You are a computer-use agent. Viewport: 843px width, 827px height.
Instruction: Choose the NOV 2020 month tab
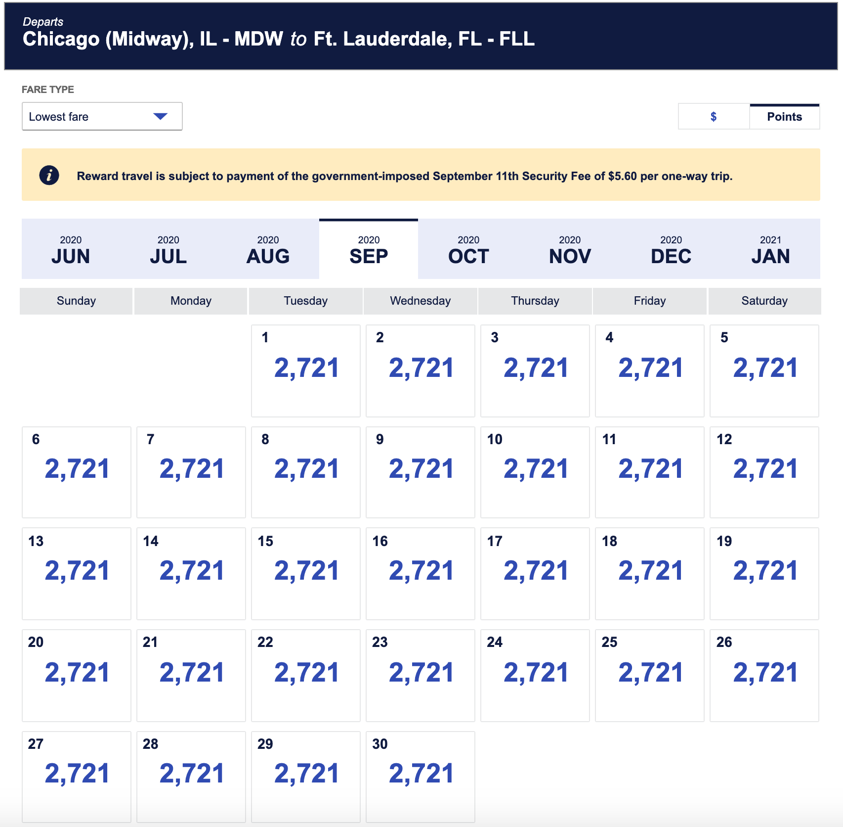(570, 249)
